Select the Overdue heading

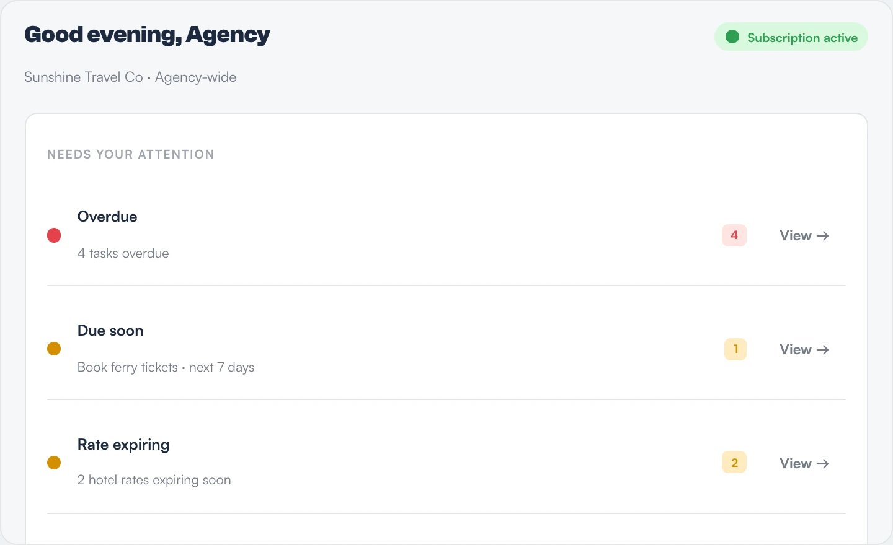pyautogui.click(x=107, y=217)
